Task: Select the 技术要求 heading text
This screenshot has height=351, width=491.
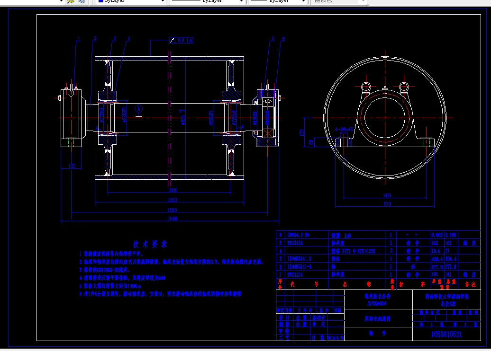Action: (x=150, y=245)
